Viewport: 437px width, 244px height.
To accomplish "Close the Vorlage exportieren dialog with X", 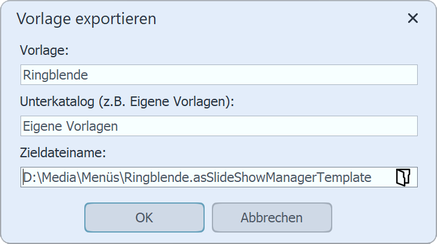I will click(x=412, y=18).
